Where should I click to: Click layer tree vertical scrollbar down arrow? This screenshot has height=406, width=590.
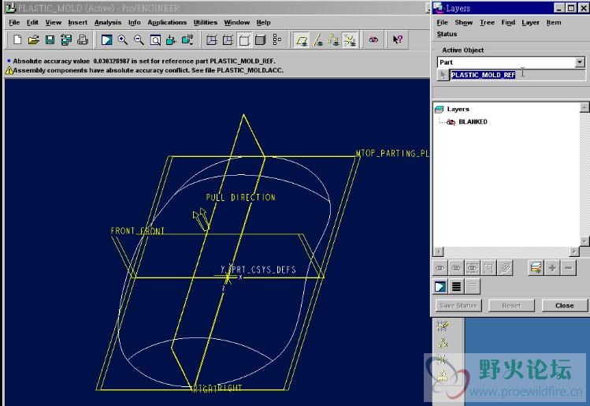click(x=584, y=241)
